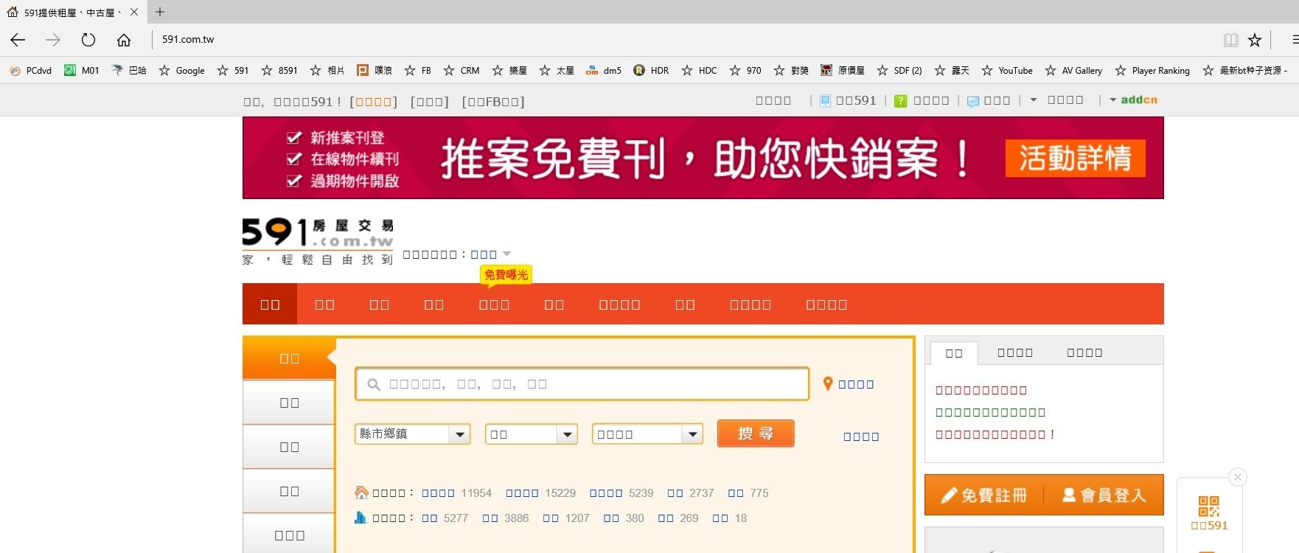This screenshot has height=553, width=1299.
Task: Reload the page with the refresh icon
Action: (x=88, y=40)
